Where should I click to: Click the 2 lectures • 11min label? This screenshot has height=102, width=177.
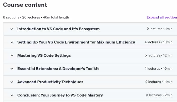pyautogui.click(x=159, y=82)
